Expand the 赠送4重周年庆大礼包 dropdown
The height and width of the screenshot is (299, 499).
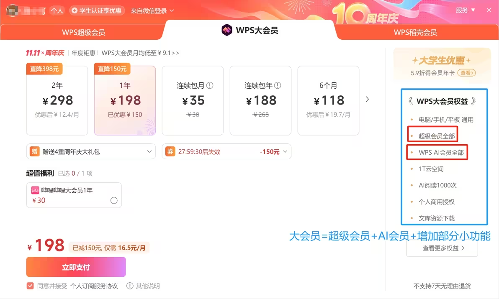click(x=91, y=151)
